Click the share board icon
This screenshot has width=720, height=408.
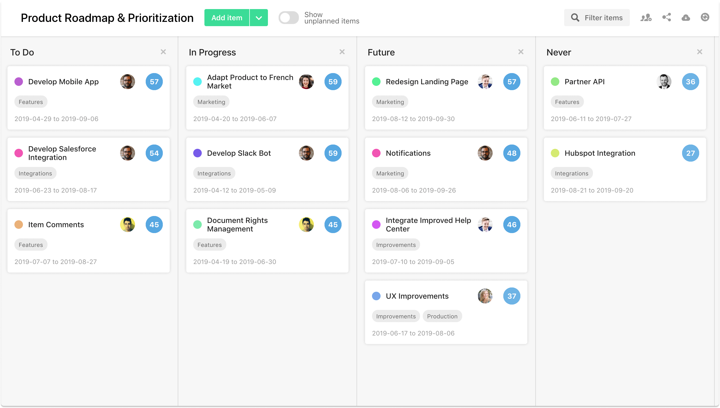click(x=667, y=17)
